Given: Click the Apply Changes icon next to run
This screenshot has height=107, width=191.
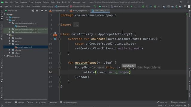Looking at the screenshot, I should pyautogui.click(x=135, y=7).
